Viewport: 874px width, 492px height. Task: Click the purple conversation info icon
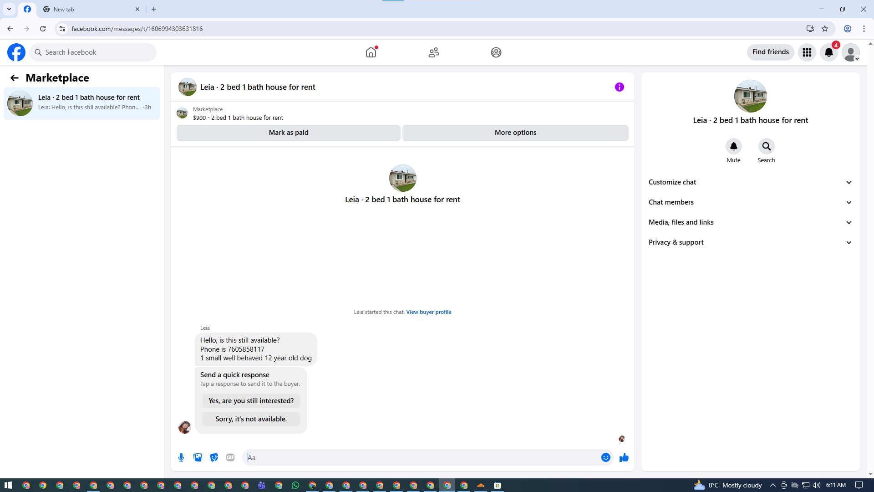click(x=619, y=87)
